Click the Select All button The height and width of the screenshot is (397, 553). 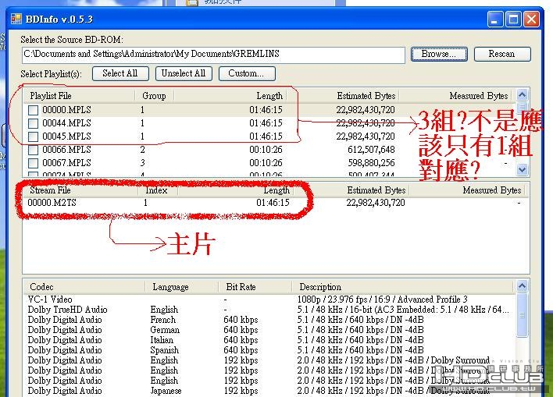pos(120,73)
